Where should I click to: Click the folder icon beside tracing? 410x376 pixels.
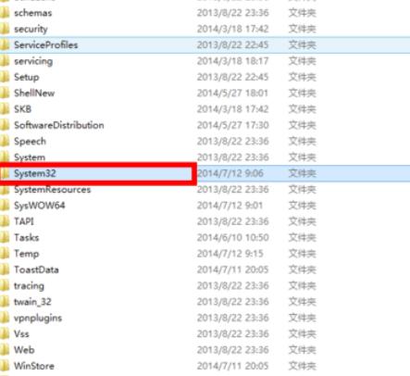tap(5, 286)
